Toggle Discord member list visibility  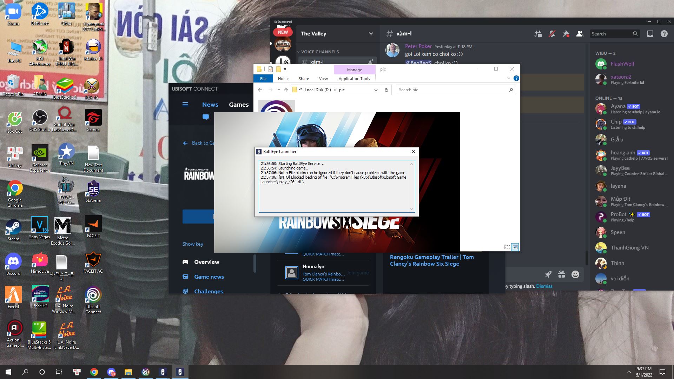click(580, 34)
